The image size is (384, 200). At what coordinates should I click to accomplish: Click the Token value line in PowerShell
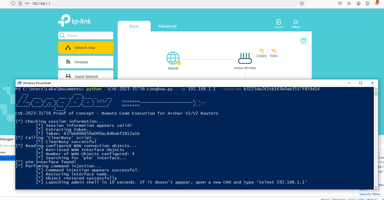click(x=88, y=134)
